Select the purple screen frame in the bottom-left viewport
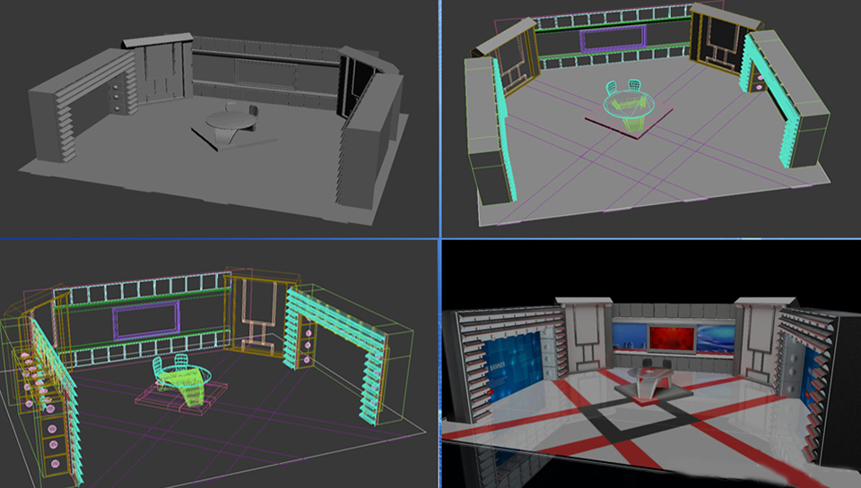Screen dimensions: 861x488 [x=145, y=319]
